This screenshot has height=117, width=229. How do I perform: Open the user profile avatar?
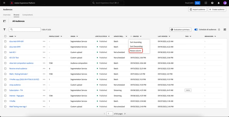coord(225,3)
